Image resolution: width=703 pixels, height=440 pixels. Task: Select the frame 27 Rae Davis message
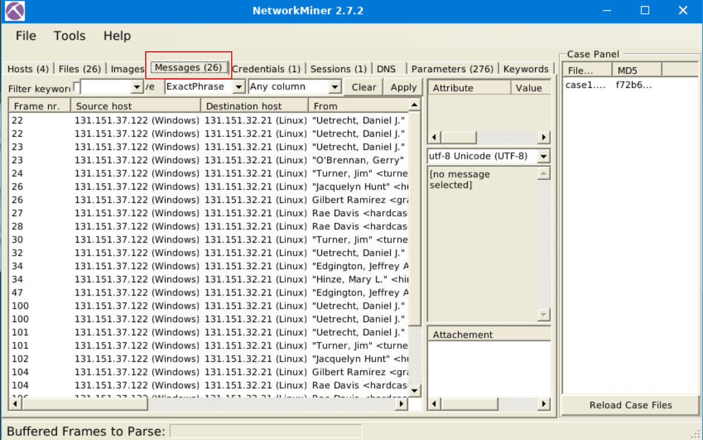click(x=209, y=213)
